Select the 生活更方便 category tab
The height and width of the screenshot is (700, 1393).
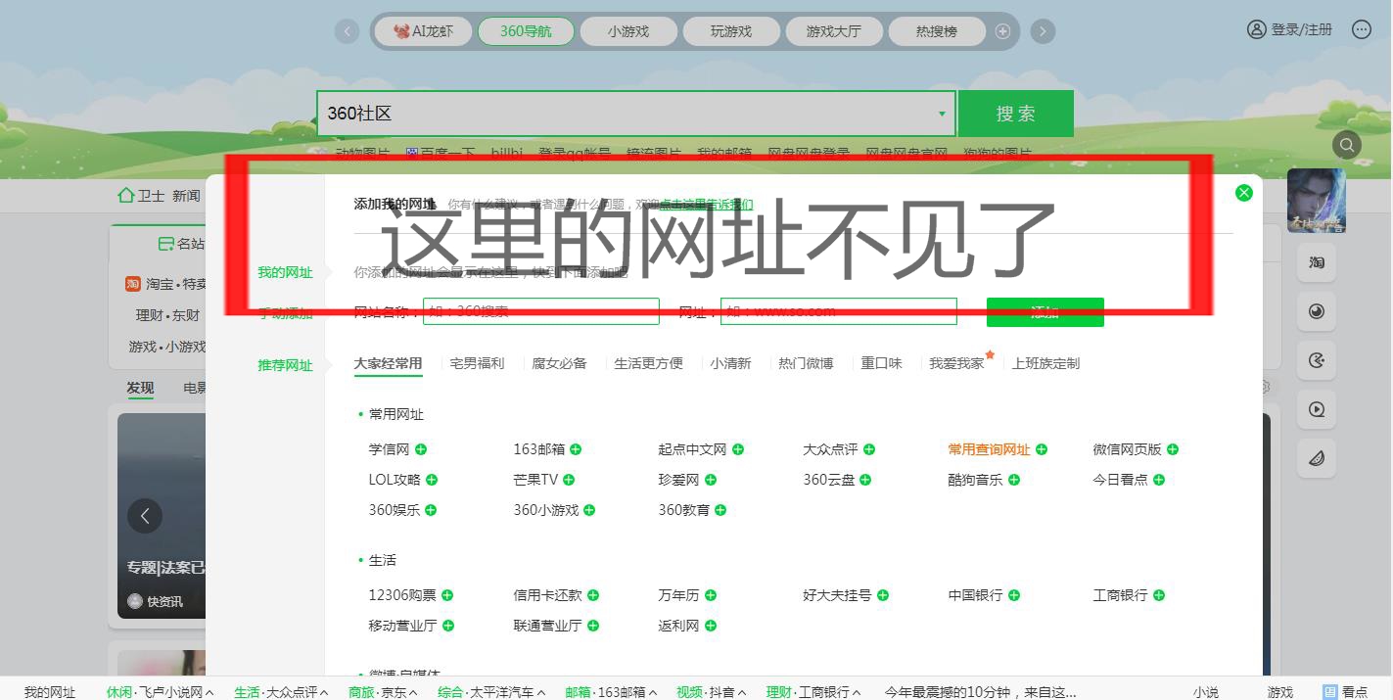pos(648,363)
